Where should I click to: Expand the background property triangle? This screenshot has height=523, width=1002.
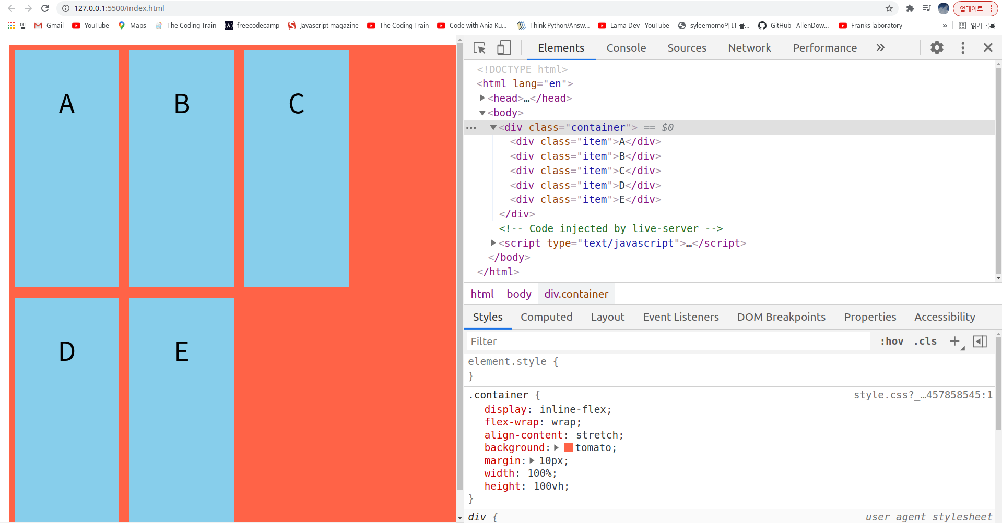(557, 447)
